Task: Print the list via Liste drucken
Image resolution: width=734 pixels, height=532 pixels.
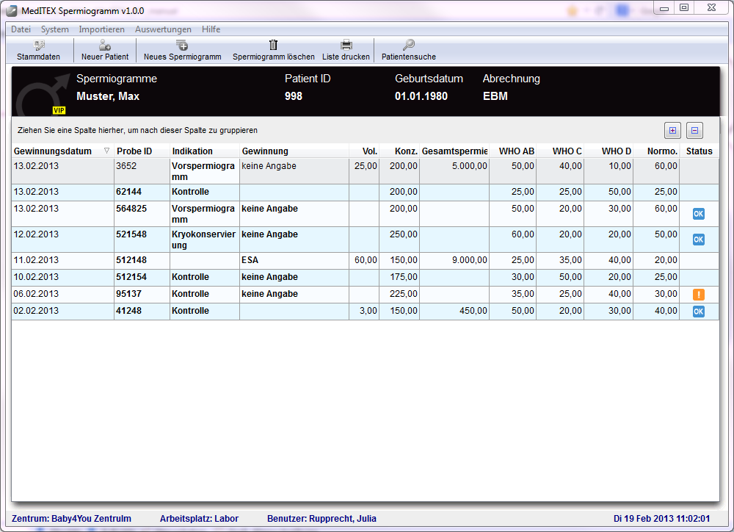Action: click(346, 50)
